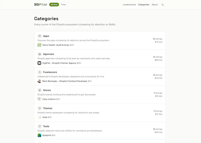Image resolution: width=201 pixels, height=143 pixels.
Task: Click the Categories page title
Action: [x=46, y=19]
